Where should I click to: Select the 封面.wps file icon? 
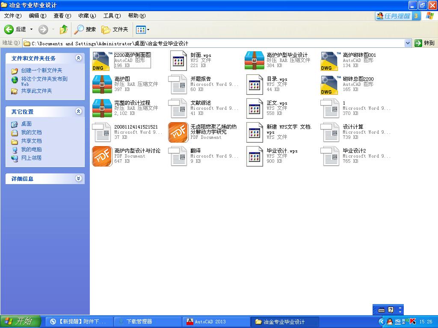pyautogui.click(x=178, y=61)
